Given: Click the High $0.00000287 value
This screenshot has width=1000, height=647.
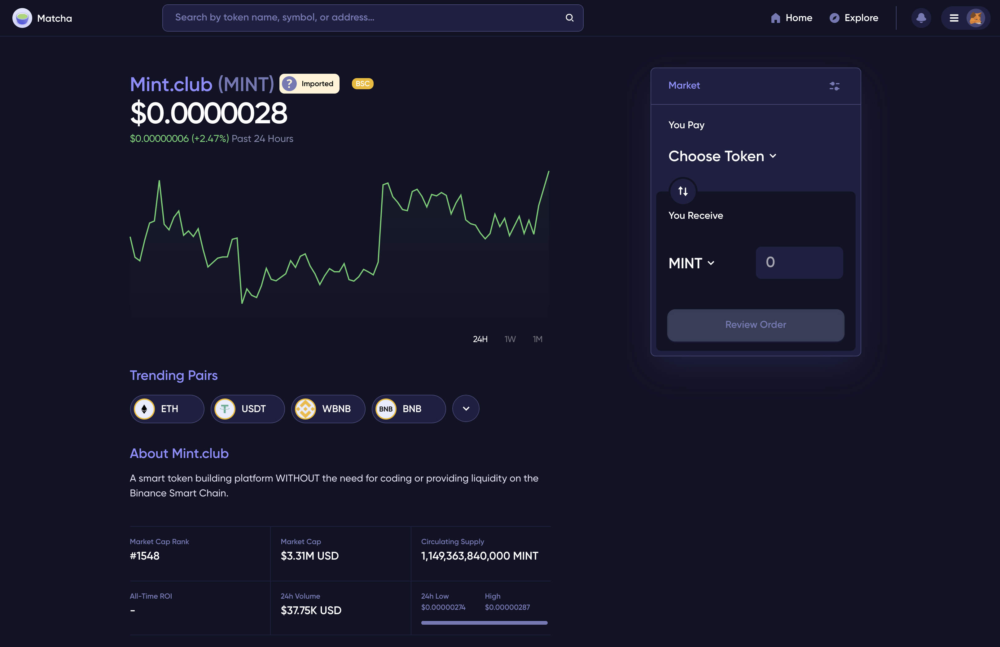Looking at the screenshot, I should click(507, 607).
